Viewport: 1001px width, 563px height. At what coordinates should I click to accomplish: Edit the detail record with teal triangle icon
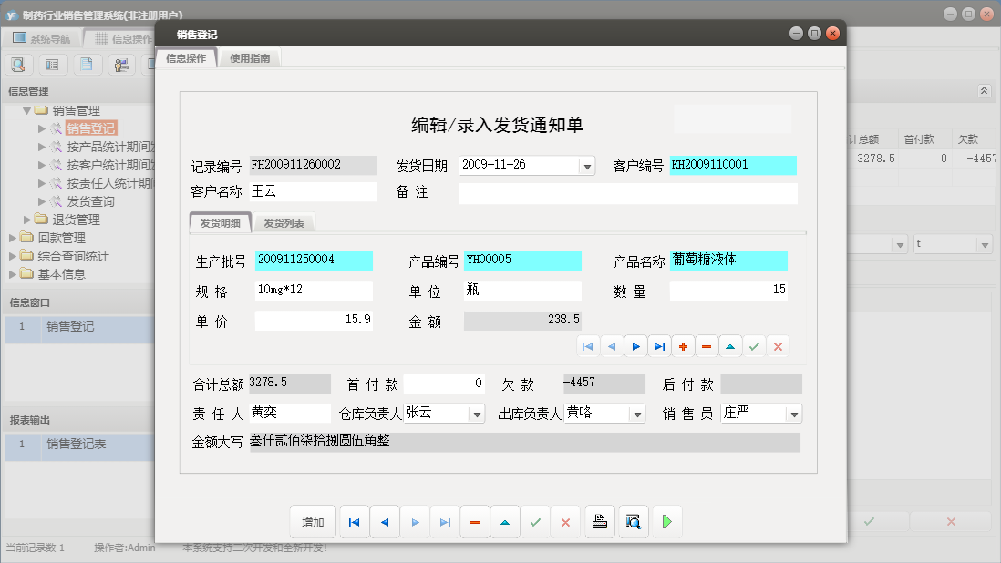tap(730, 346)
